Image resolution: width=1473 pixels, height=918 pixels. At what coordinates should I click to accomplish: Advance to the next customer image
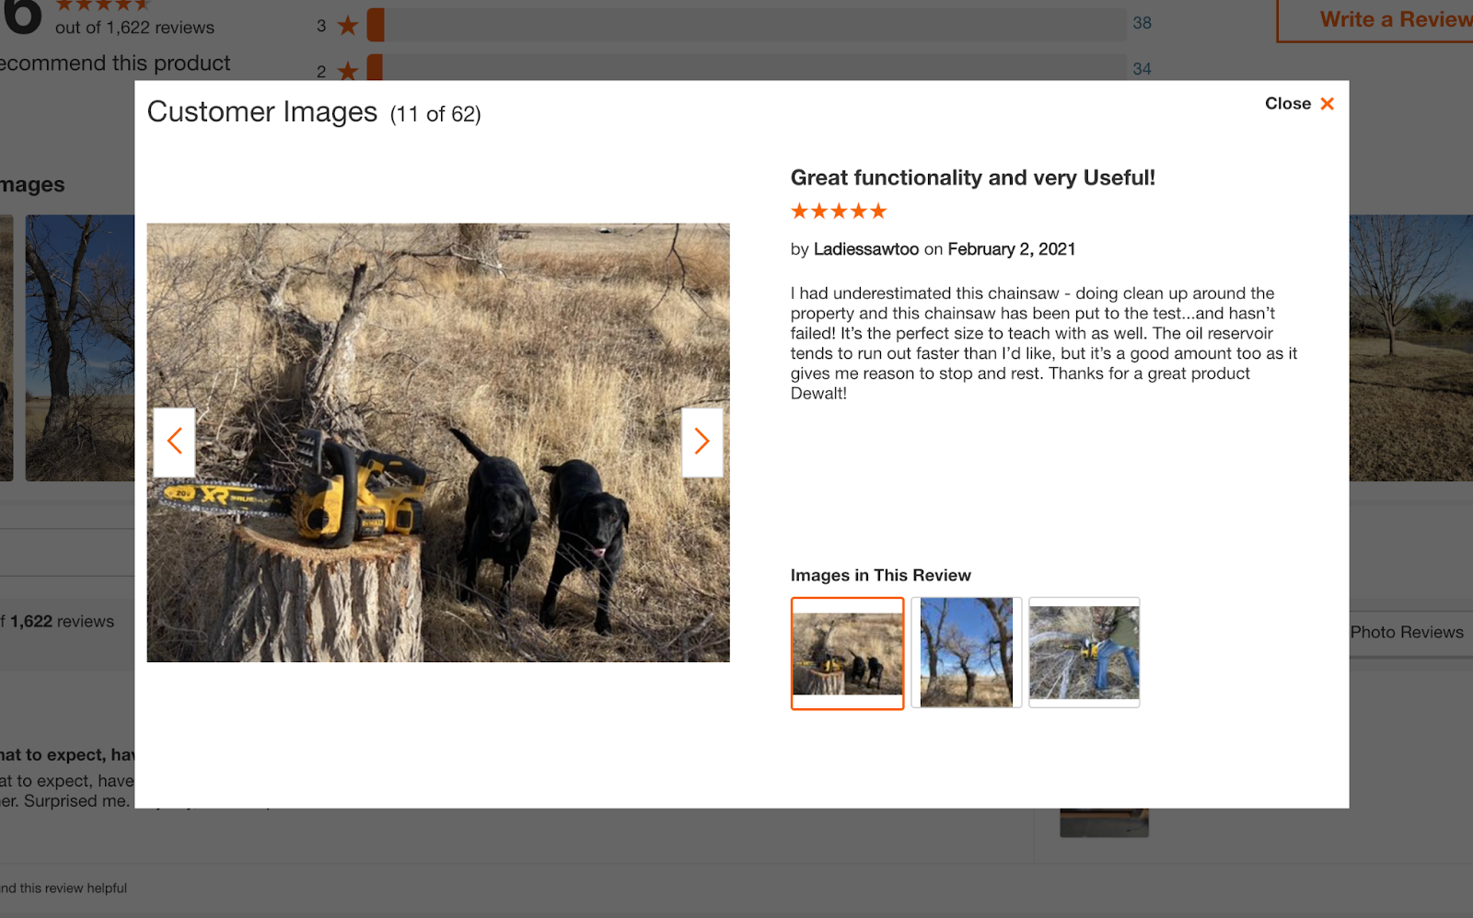(x=702, y=442)
